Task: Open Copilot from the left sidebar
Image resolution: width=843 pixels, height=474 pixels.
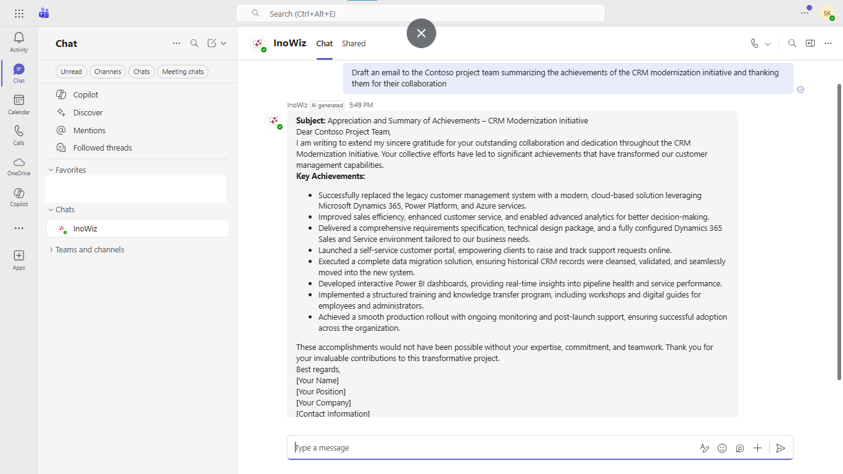Action: pyautogui.click(x=19, y=197)
